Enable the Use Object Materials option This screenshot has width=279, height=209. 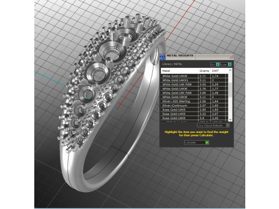(x=213, y=125)
